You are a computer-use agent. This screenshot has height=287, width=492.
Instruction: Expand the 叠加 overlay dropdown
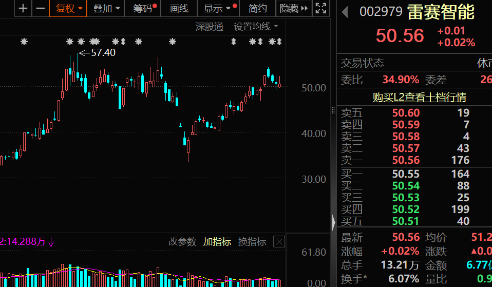click(107, 8)
